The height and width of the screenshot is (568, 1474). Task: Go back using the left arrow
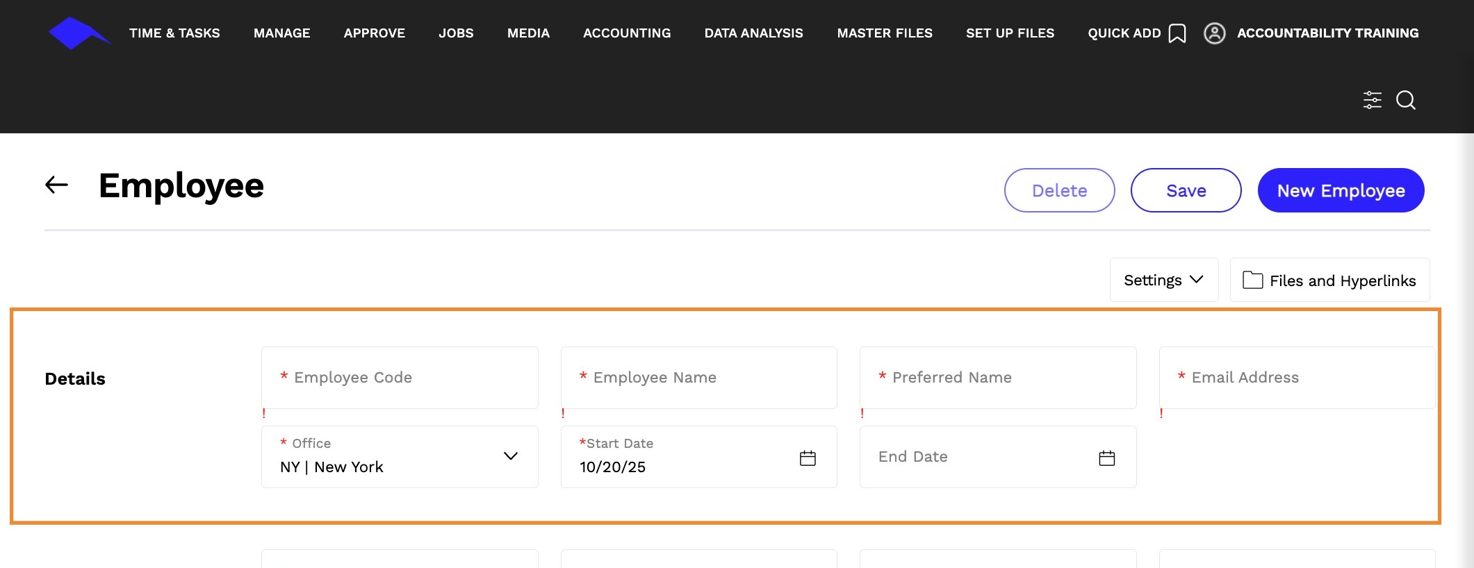tap(57, 185)
